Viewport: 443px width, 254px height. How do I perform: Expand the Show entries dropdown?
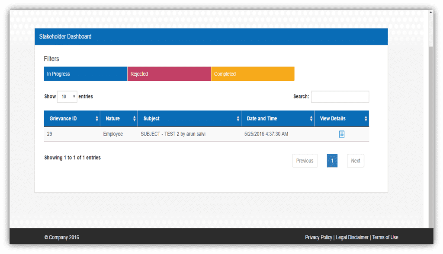coord(67,97)
